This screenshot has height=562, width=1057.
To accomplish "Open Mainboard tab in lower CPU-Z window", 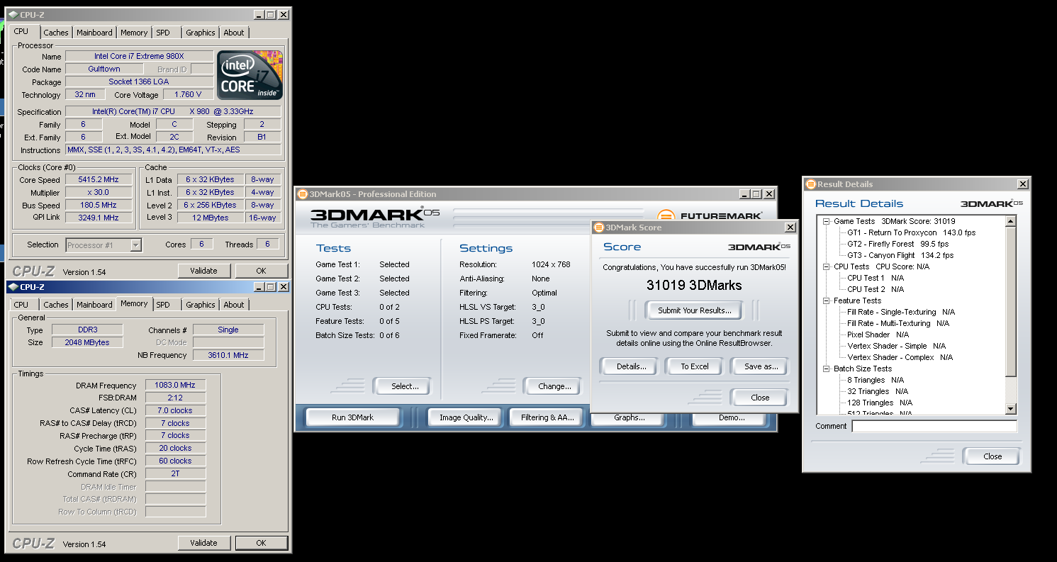I will click(94, 305).
